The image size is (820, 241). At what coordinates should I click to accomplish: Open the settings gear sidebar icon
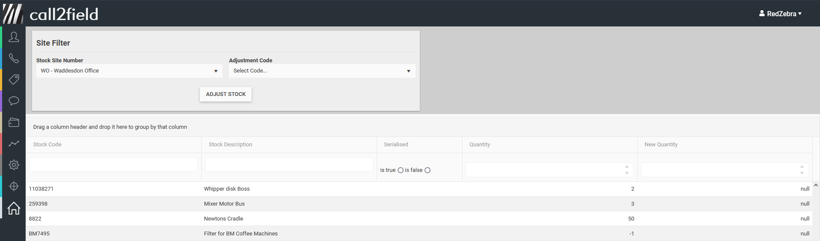click(x=14, y=165)
